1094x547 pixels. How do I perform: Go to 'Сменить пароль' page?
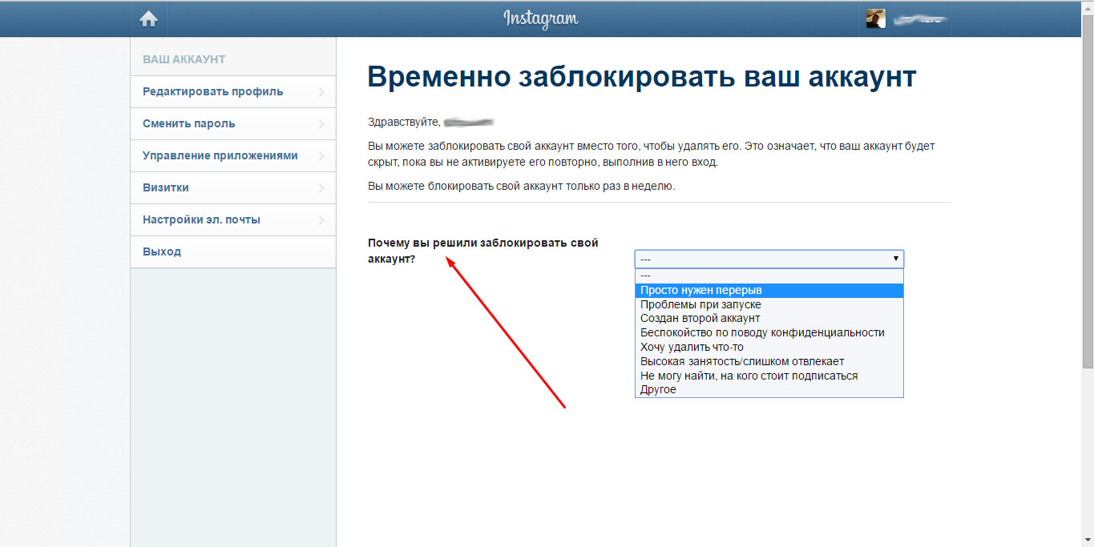click(x=189, y=123)
